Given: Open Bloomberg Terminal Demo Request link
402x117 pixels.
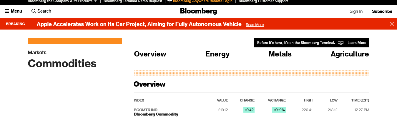Looking at the screenshot, I should 133,1.
